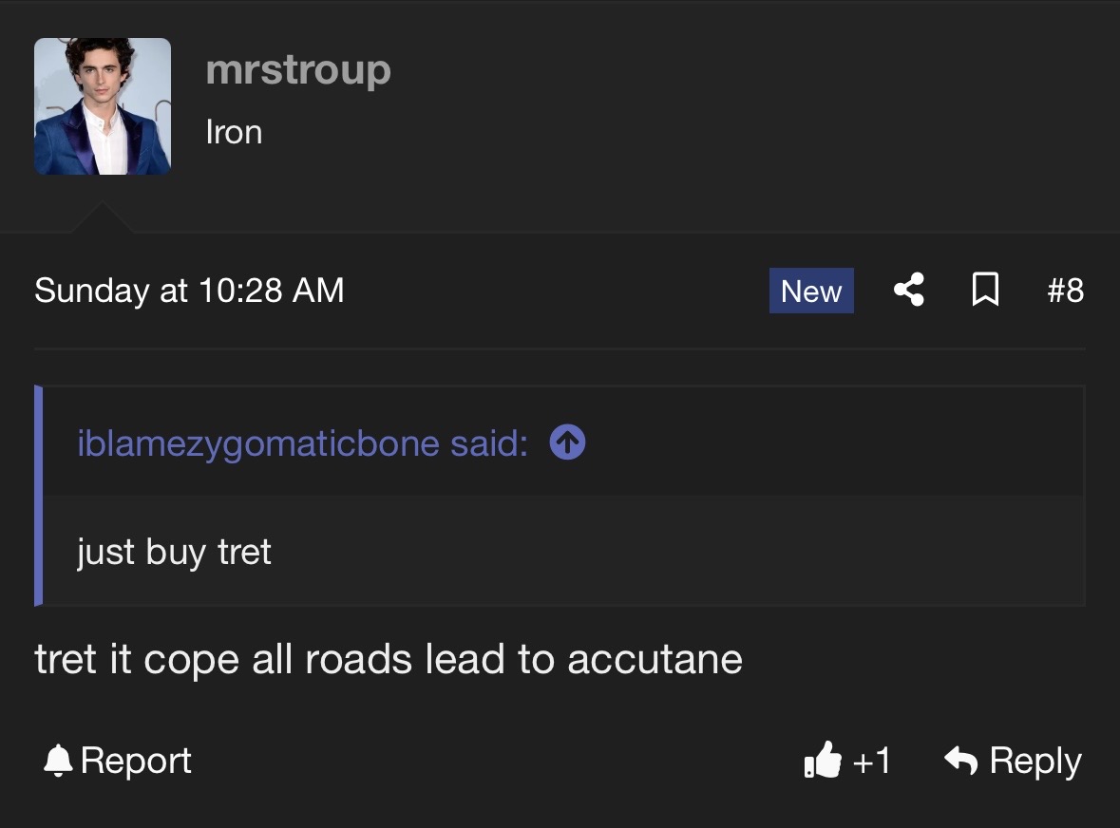Click the Reply text label
Screen dimensions: 1120x828
(1035, 761)
